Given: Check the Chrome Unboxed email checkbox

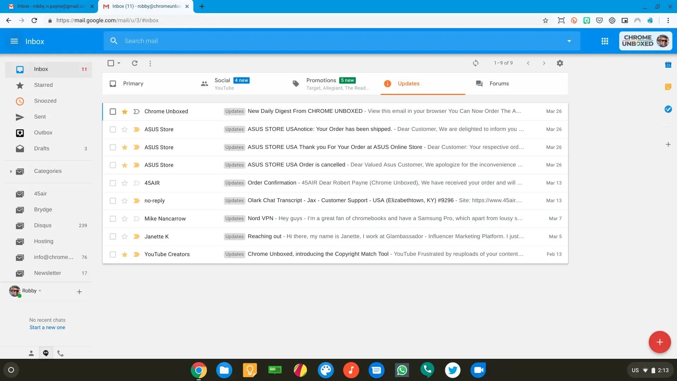Looking at the screenshot, I should click(112, 111).
